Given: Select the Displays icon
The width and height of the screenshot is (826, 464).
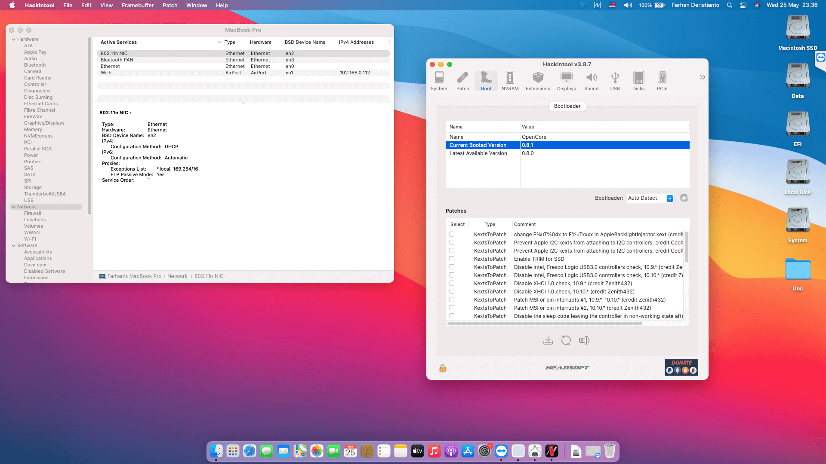Looking at the screenshot, I should tap(566, 80).
